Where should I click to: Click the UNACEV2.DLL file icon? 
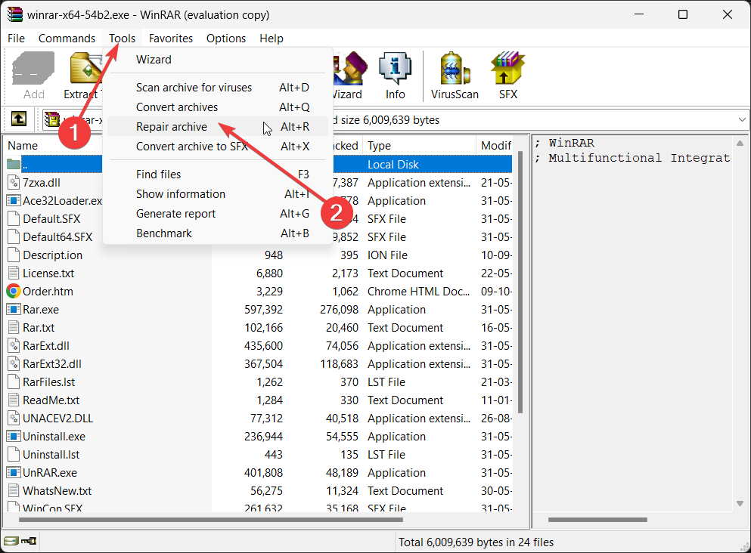[x=14, y=418]
